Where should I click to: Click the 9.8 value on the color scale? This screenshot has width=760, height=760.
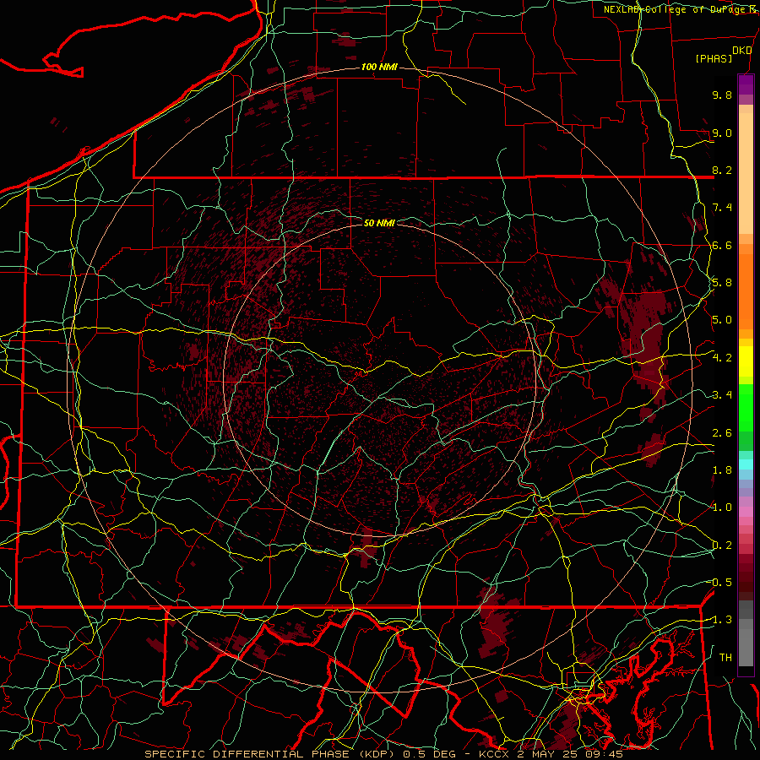722,95
